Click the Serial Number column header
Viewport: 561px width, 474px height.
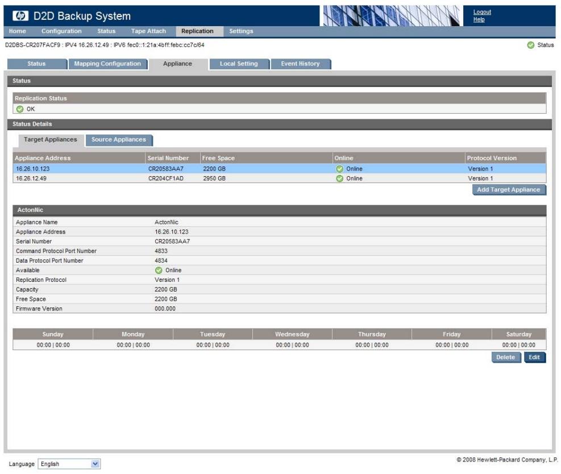(173, 158)
